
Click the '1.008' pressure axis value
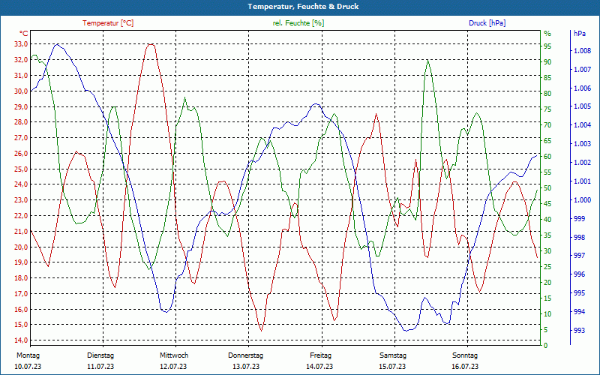click(583, 50)
